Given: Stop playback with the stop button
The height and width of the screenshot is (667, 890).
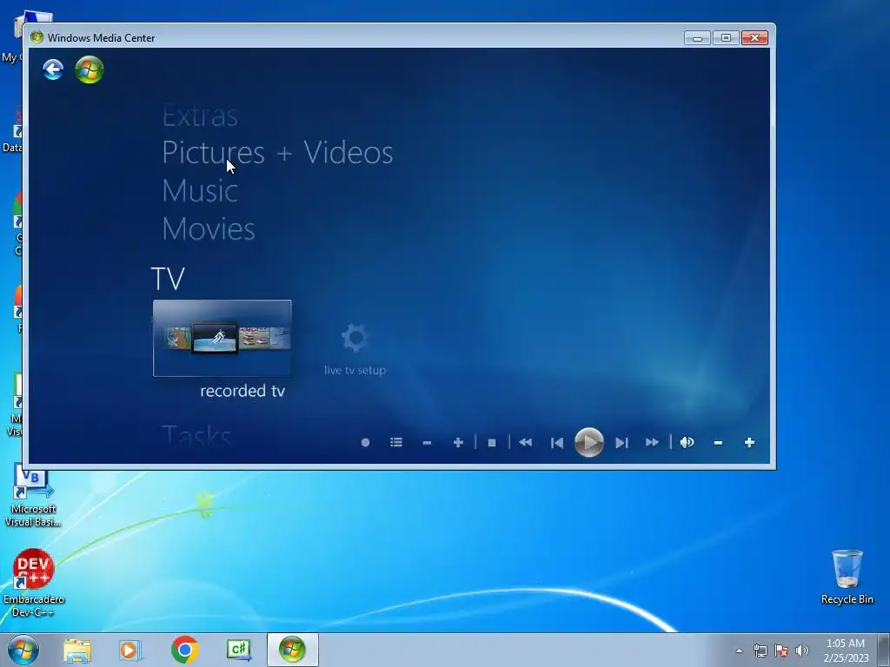Looking at the screenshot, I should tap(492, 442).
